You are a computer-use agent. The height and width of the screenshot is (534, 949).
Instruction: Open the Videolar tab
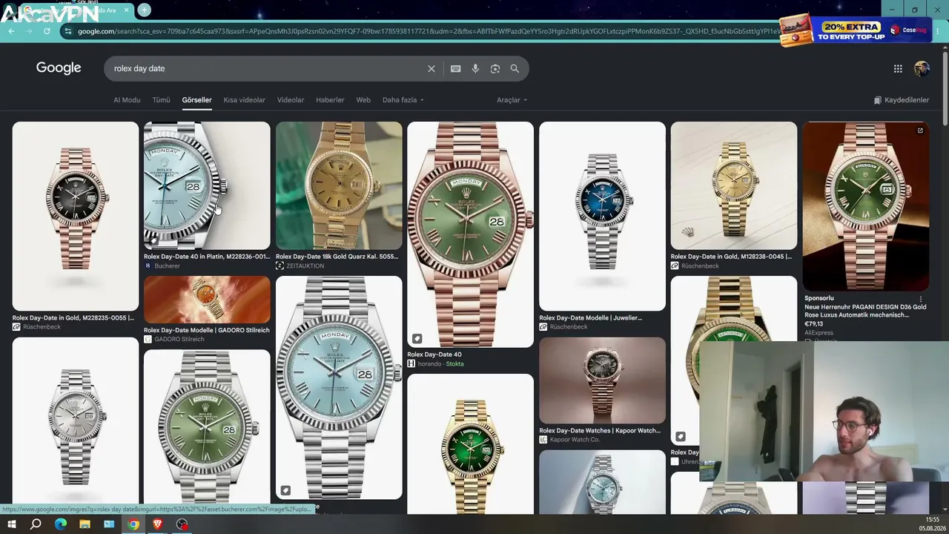click(x=291, y=100)
